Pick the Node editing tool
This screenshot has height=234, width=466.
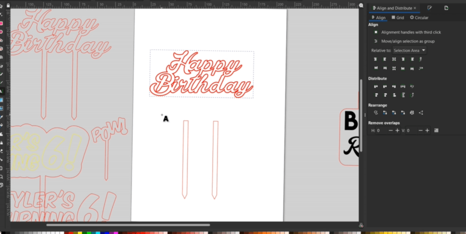point(2,15)
